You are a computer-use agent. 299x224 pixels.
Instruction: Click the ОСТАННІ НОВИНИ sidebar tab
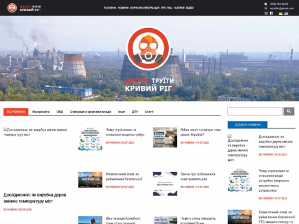247,125
